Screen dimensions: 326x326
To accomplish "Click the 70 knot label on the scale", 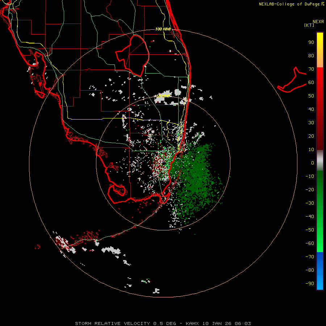I will 311,69.
